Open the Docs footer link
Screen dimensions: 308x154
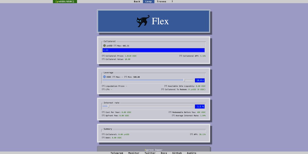pos(164,153)
